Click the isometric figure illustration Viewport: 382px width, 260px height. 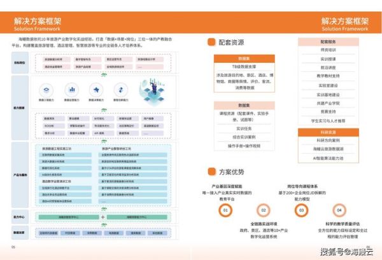(152, 92)
